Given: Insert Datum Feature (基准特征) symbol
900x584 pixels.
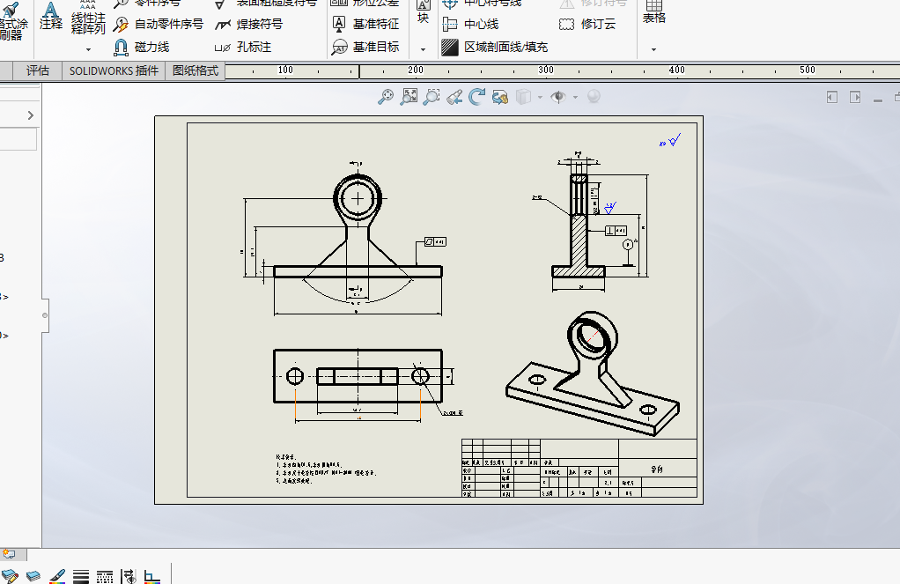Looking at the screenshot, I should 365,24.
